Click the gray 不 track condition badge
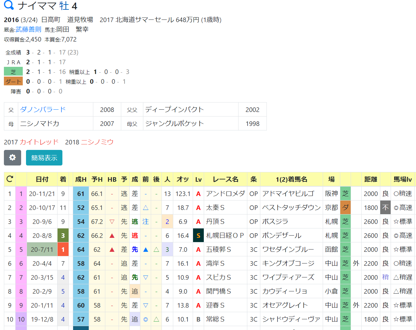The height and width of the screenshot is (330, 416). pyautogui.click(x=385, y=208)
